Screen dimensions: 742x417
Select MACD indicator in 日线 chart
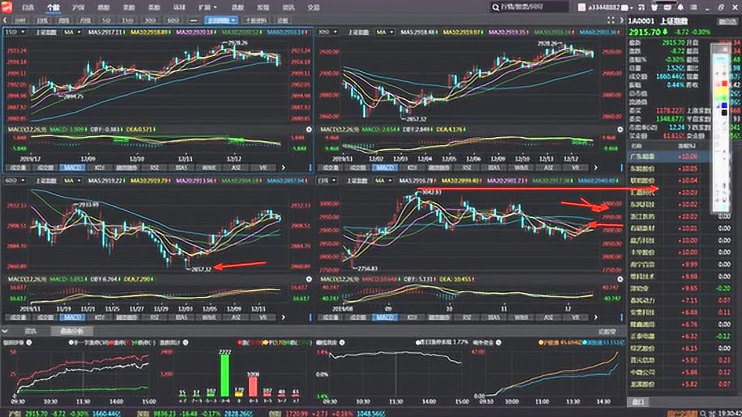point(384,317)
